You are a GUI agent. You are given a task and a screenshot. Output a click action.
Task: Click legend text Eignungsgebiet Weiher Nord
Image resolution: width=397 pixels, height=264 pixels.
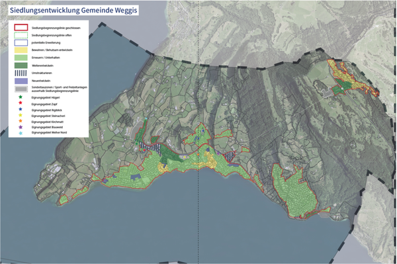click(49, 132)
